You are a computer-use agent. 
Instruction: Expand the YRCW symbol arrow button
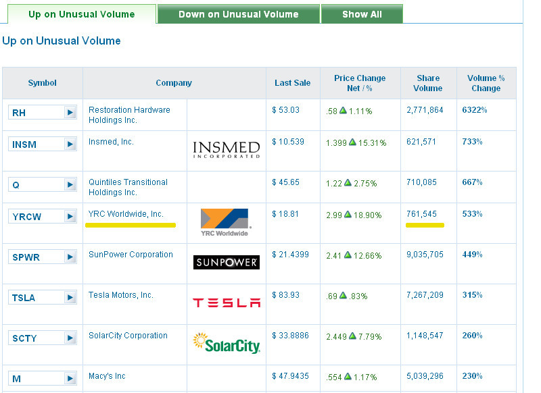tap(70, 217)
